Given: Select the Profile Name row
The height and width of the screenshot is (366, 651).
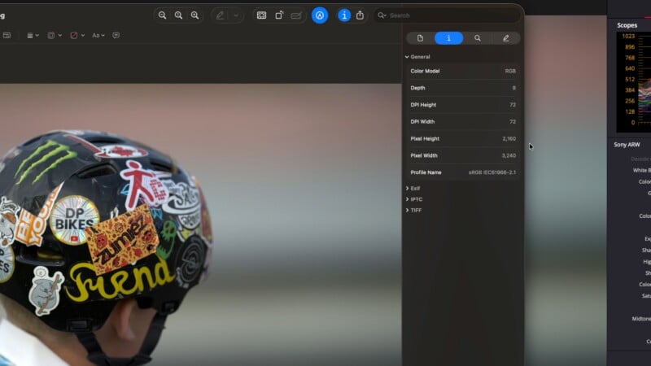Looking at the screenshot, I should pos(462,172).
